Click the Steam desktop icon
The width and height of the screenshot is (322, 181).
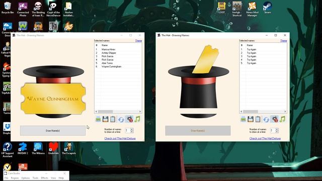[x=267, y=8]
